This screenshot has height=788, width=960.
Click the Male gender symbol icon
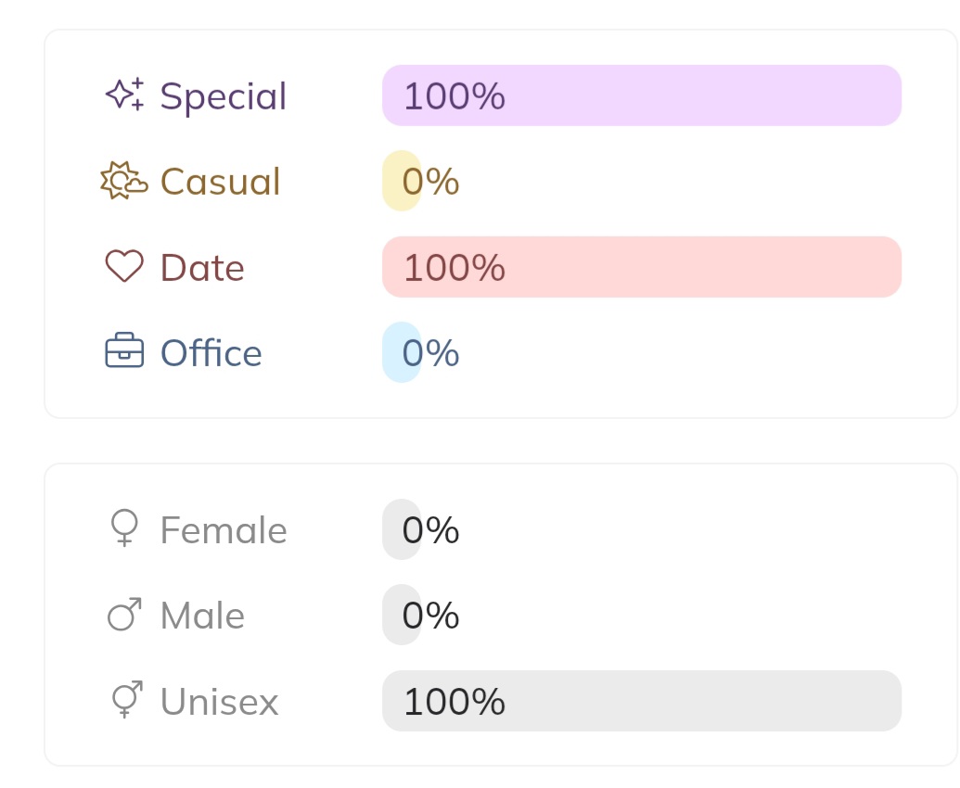[124, 615]
